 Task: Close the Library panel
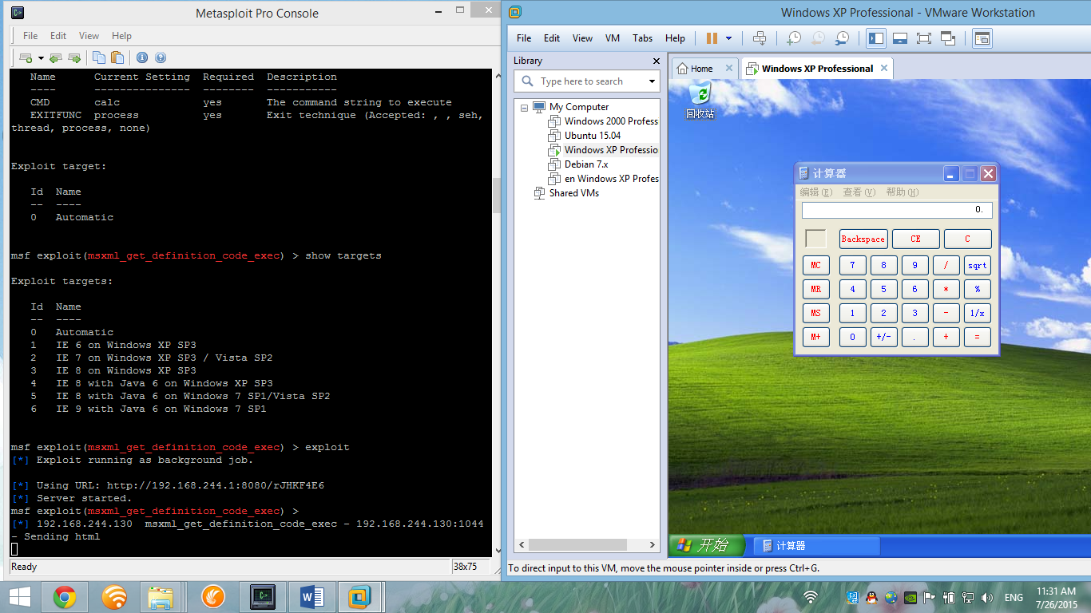[657, 61]
